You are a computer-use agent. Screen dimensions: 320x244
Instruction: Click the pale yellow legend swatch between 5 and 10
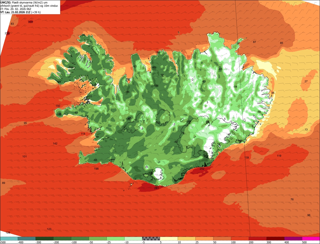(x=169, y=239)
